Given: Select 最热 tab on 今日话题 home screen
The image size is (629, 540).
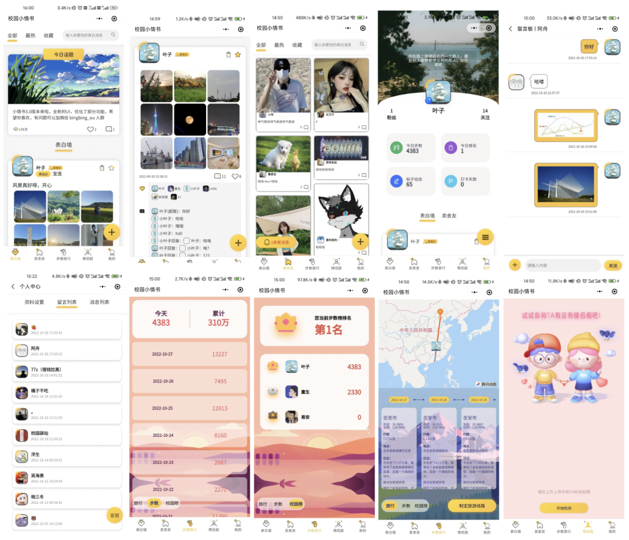Looking at the screenshot, I should click(30, 36).
